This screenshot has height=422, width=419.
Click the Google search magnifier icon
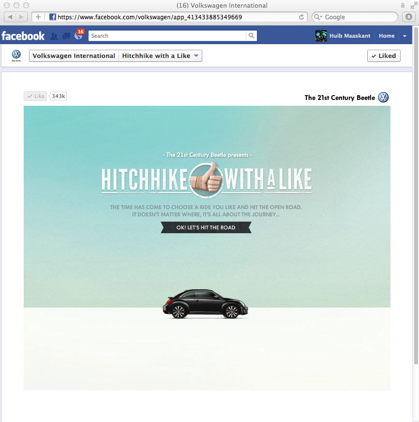click(x=316, y=17)
